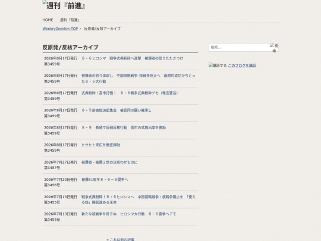
Task: Go to これ以前の記事 older posts link
Action: point(120,239)
